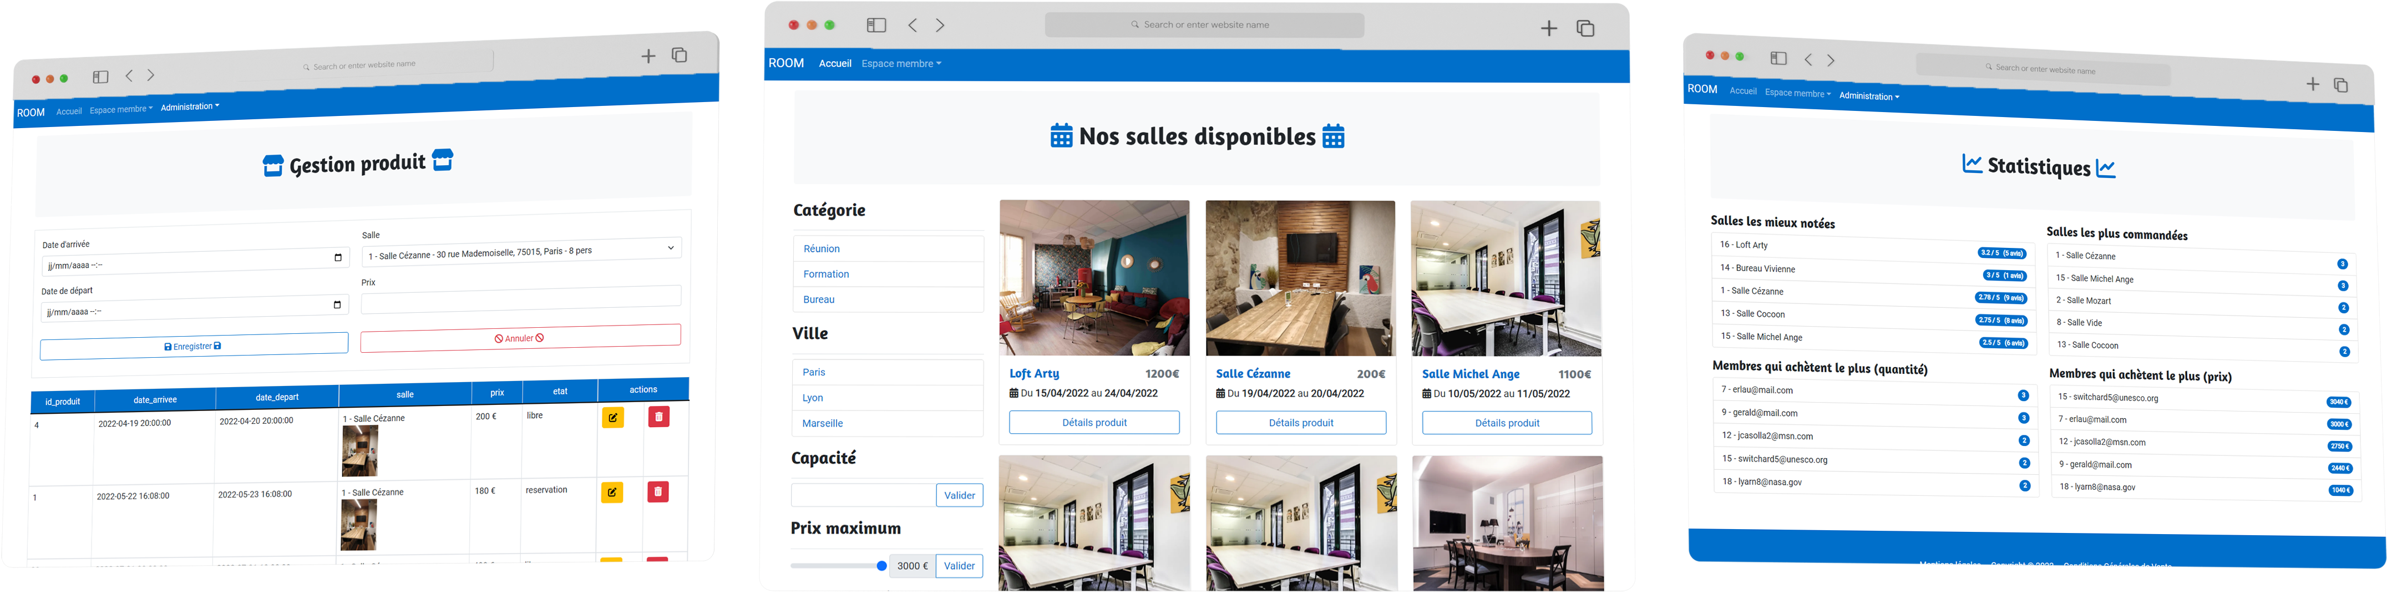
Task: Click Détails produit for Loft Arty
Action: [x=1093, y=423]
